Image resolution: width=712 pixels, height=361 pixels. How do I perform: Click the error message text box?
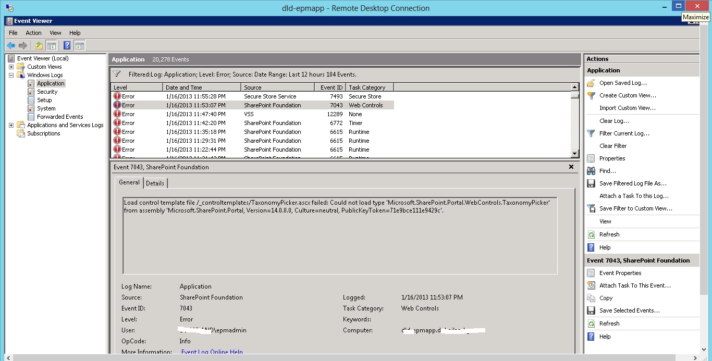click(x=340, y=235)
